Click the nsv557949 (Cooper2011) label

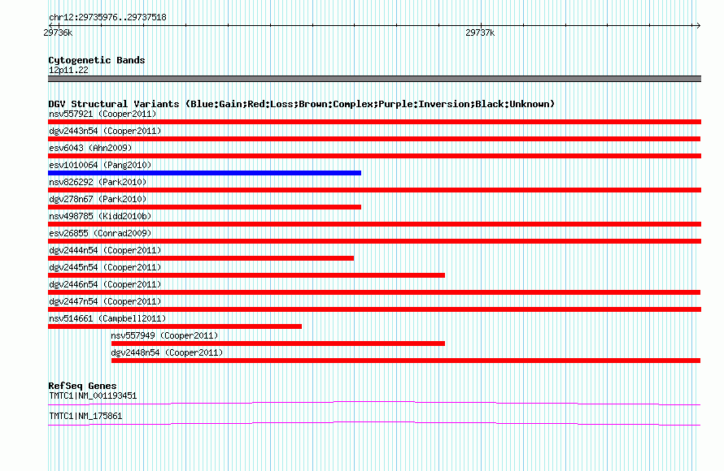(x=165, y=335)
